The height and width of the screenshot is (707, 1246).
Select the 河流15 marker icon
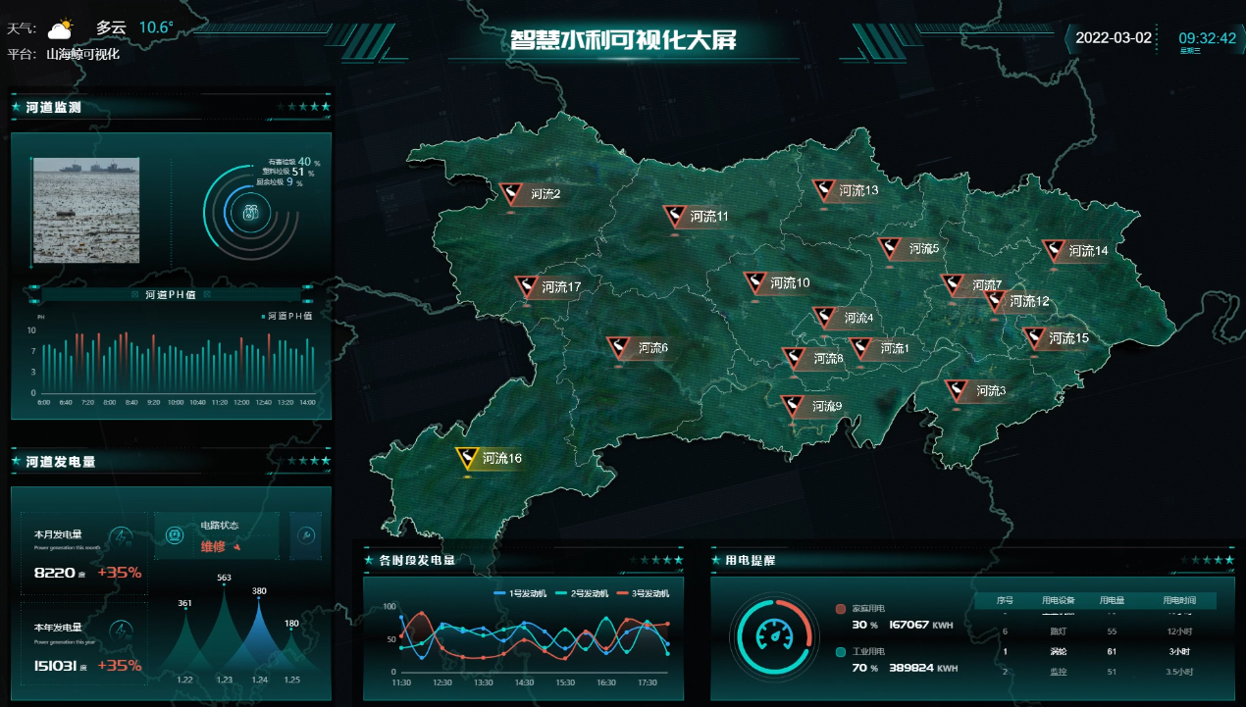(1035, 337)
